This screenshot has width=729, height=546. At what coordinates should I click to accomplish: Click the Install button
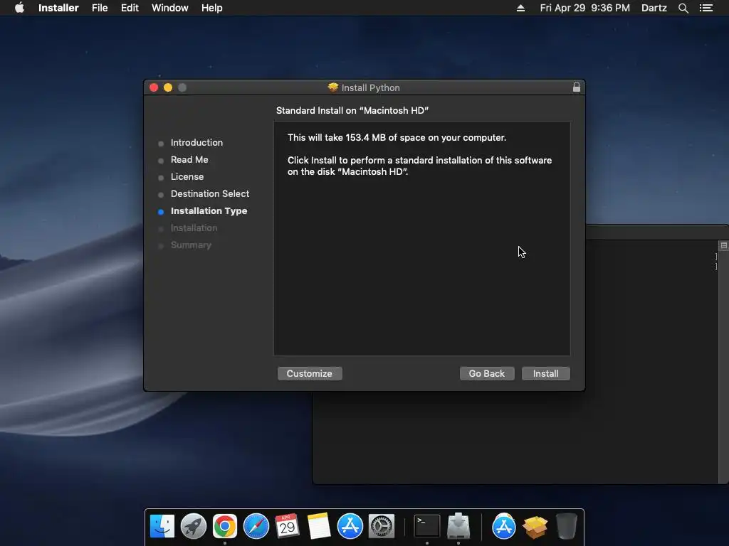click(545, 373)
